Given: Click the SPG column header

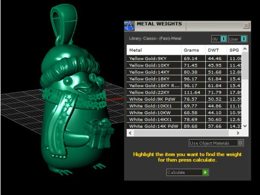Looking at the screenshot, I should point(234,50).
